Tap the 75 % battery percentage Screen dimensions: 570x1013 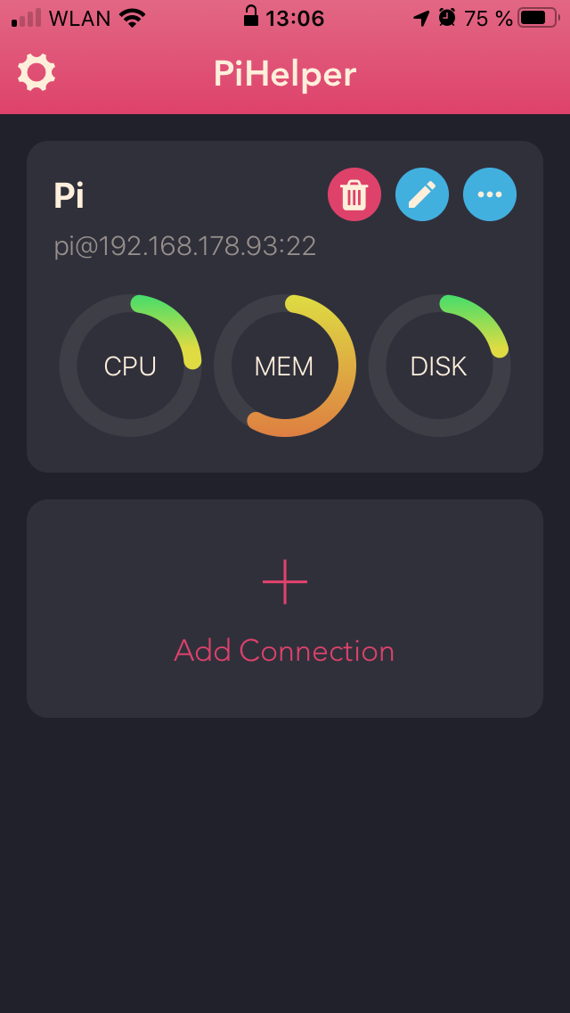(x=489, y=18)
